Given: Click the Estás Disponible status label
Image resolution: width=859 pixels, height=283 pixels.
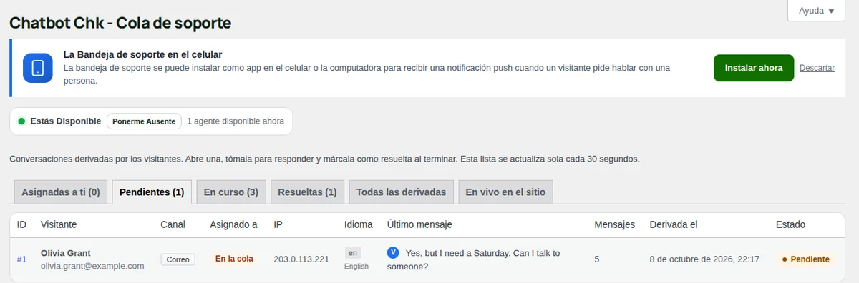Looking at the screenshot, I should click(x=66, y=121).
